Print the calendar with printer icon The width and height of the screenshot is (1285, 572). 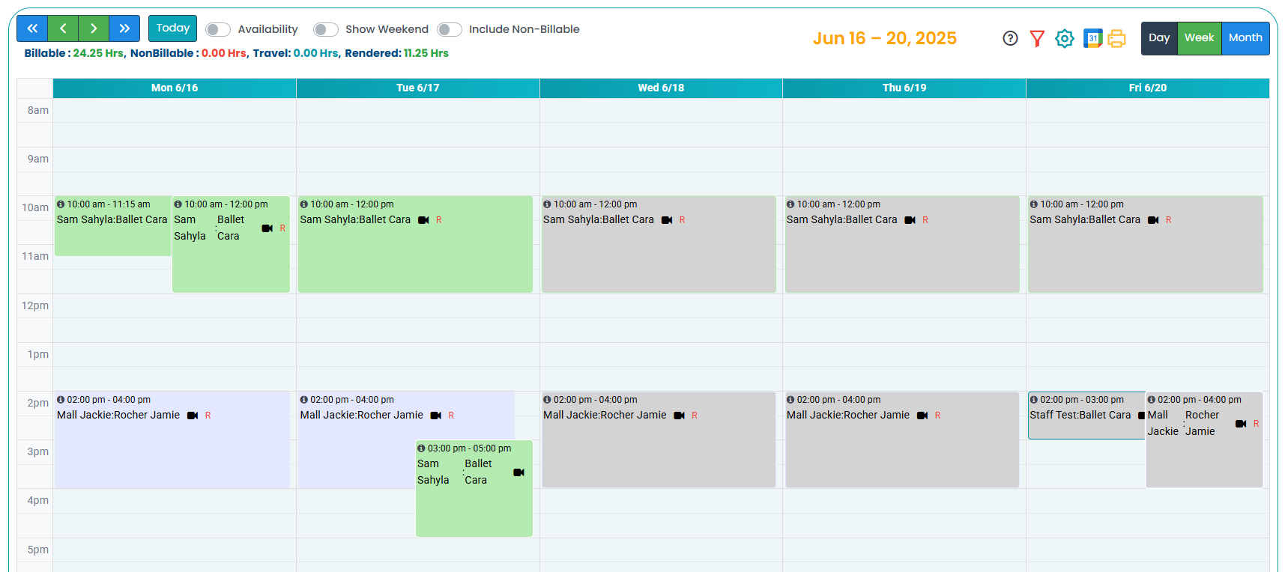[1116, 38]
